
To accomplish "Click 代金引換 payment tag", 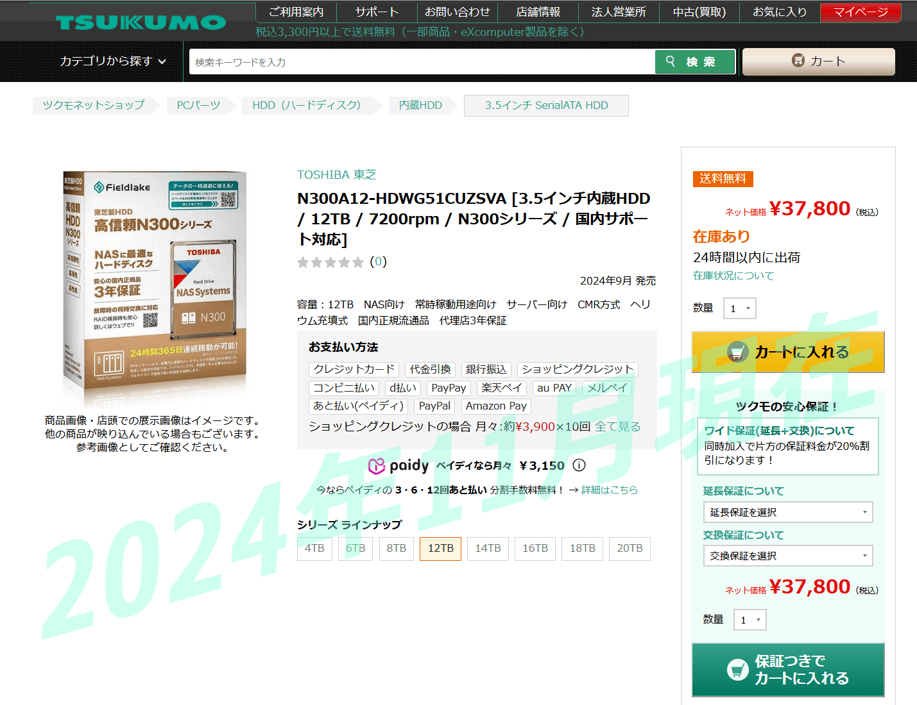I will pos(430,370).
